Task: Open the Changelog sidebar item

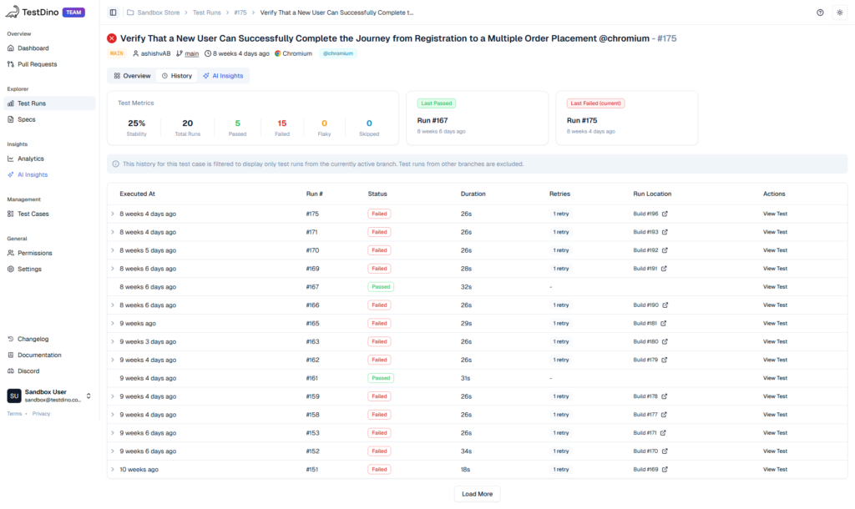Action: tap(33, 339)
